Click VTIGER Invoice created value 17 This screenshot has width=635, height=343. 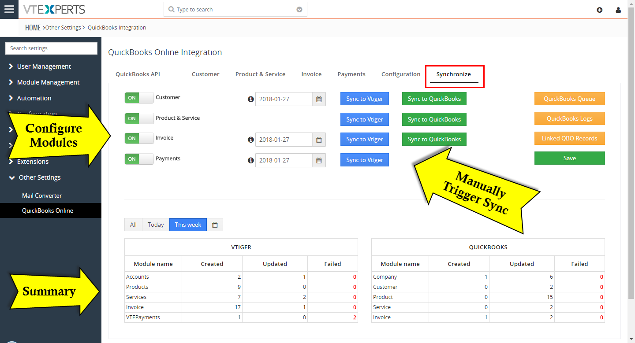237,307
